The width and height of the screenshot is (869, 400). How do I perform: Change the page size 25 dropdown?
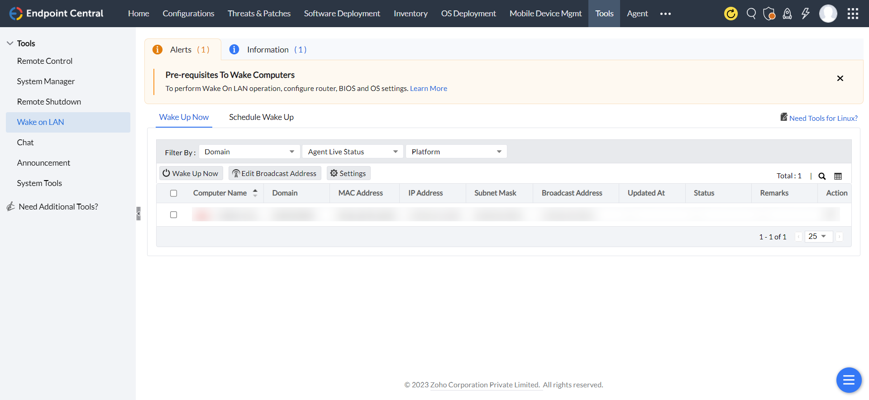(818, 236)
